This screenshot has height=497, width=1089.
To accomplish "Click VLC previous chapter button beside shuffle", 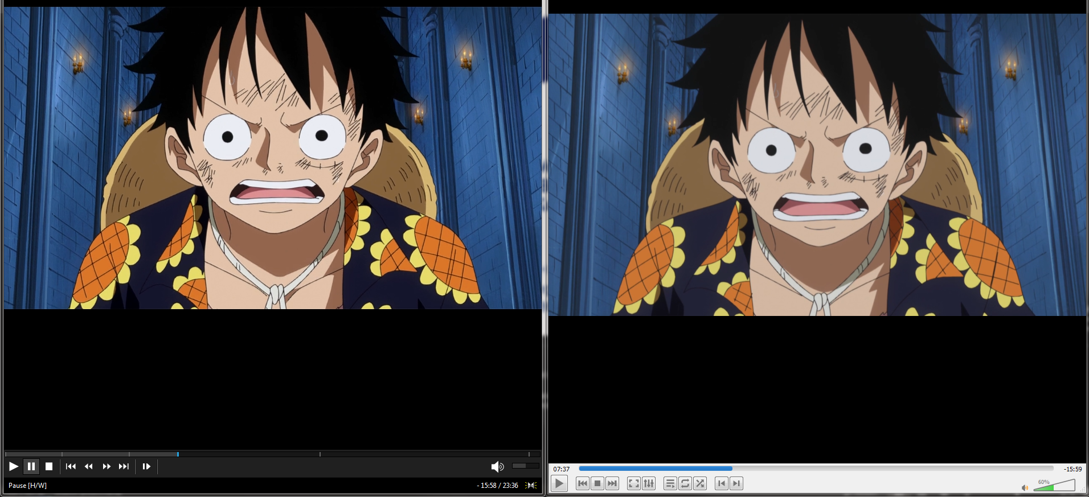I will click(722, 483).
